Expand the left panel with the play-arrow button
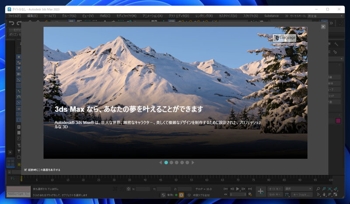 click(x=10, y=152)
